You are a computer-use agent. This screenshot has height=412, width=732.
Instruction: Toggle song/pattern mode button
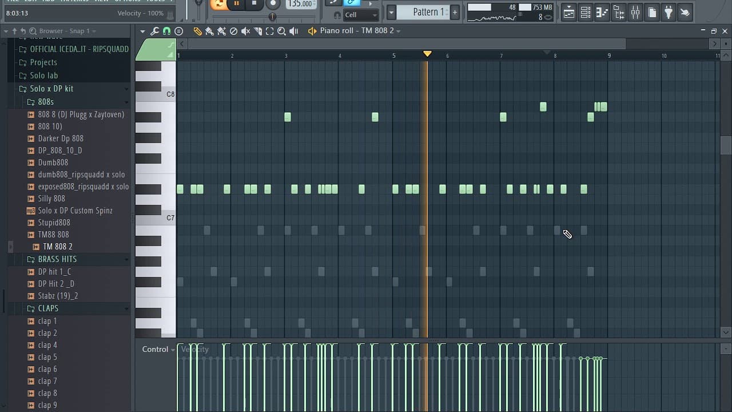pyautogui.click(x=218, y=3)
